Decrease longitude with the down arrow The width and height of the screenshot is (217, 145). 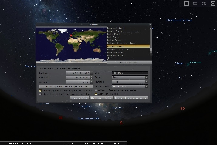(91, 78)
